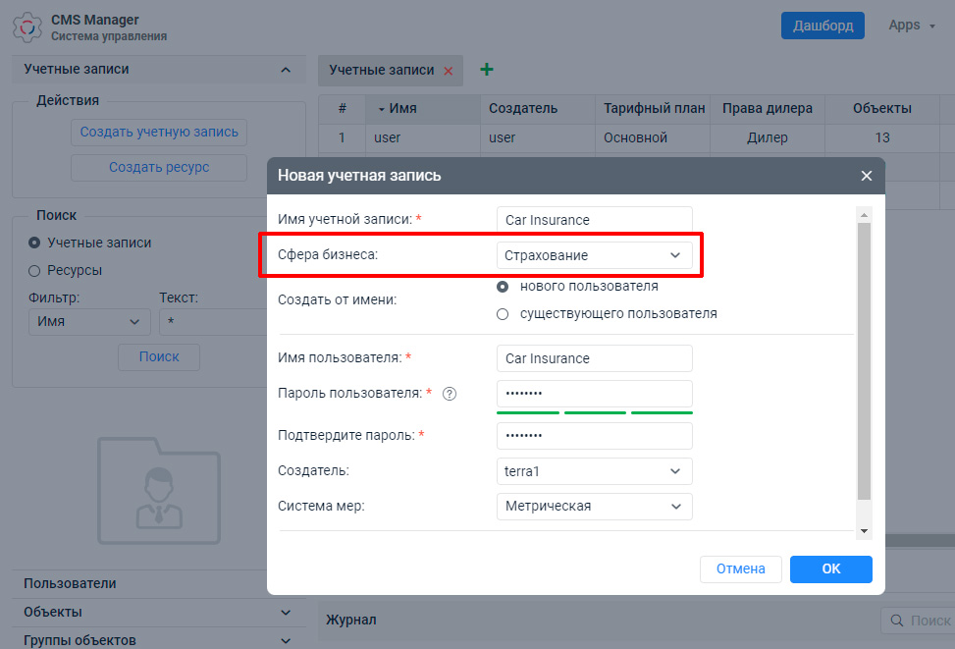Click the dialog scrollbar up arrow
The width and height of the screenshot is (955, 649).
864,214
